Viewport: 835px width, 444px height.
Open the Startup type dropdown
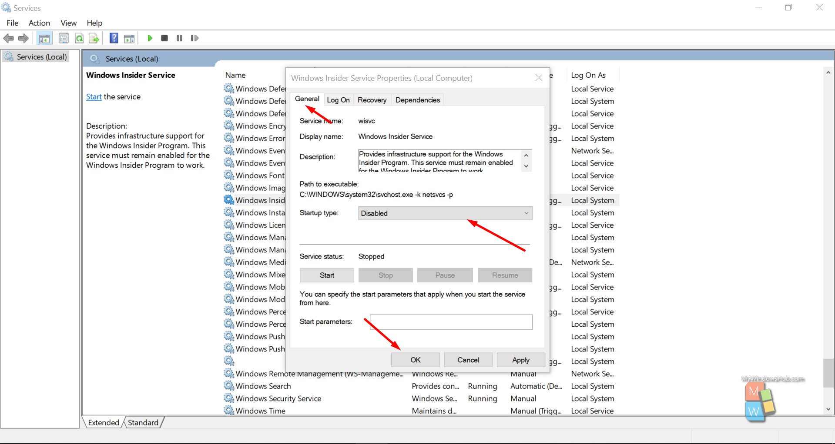[x=445, y=213]
